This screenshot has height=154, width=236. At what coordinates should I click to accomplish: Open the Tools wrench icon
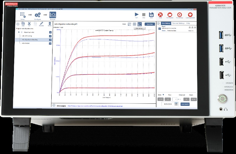coord(160,15)
